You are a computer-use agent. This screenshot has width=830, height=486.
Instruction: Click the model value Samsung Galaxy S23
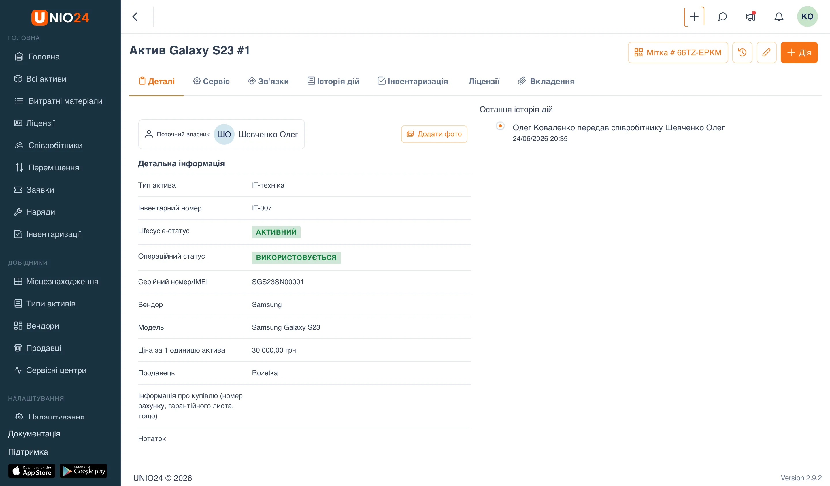[x=286, y=327]
